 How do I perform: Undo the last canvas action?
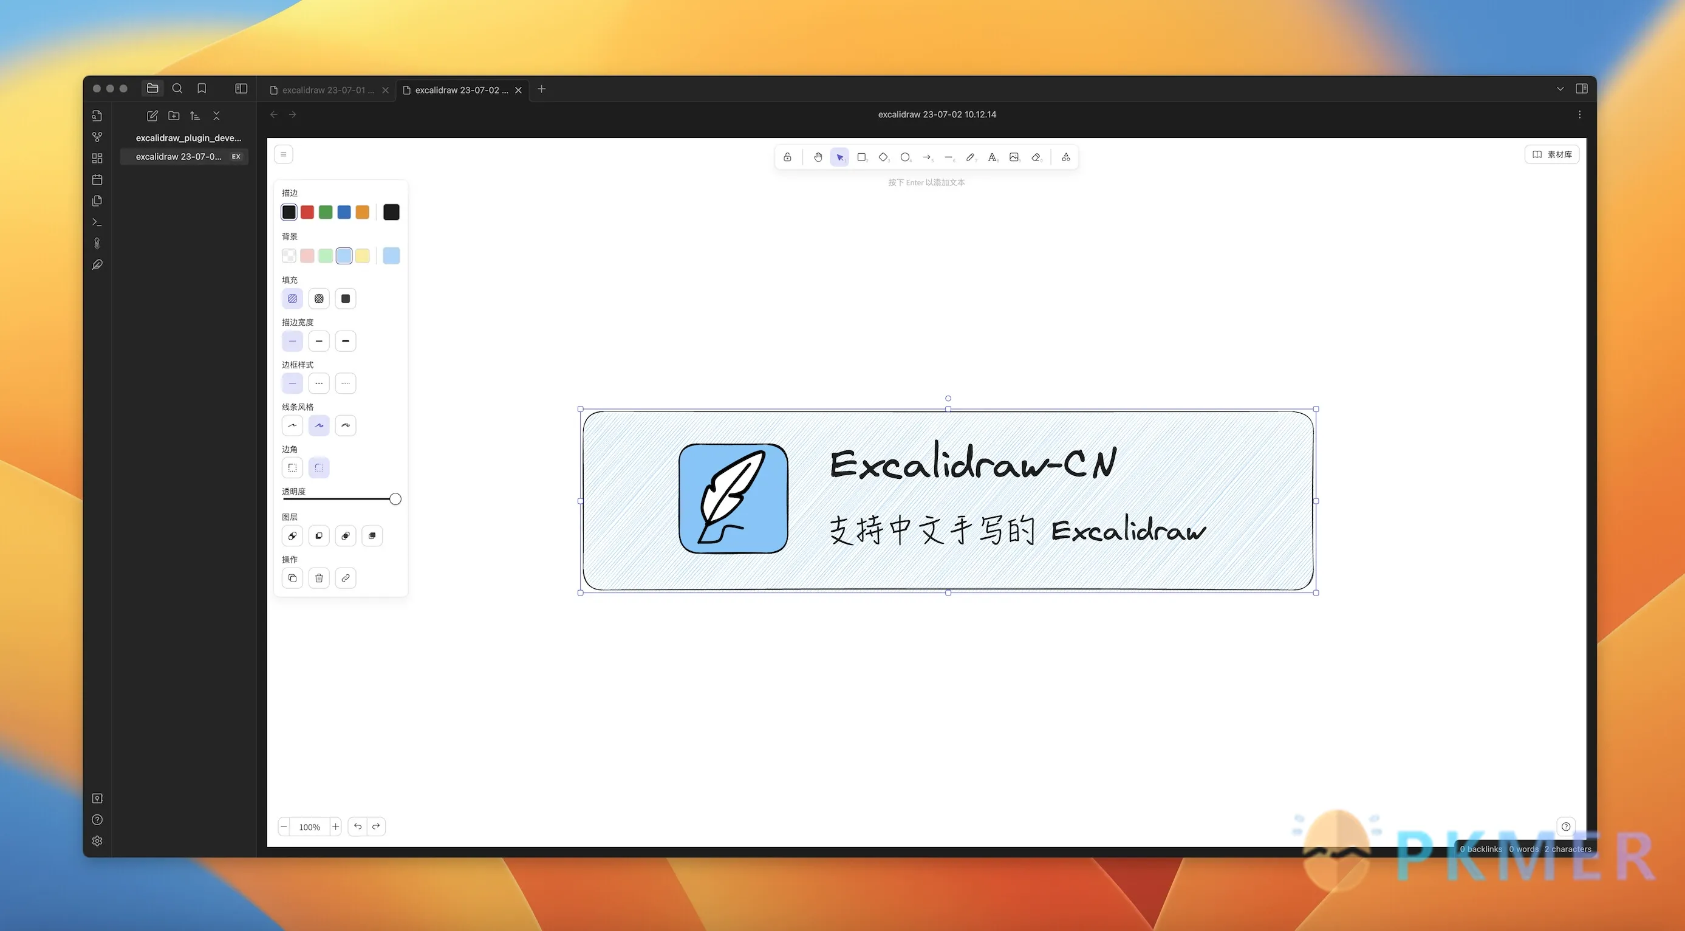coord(358,827)
